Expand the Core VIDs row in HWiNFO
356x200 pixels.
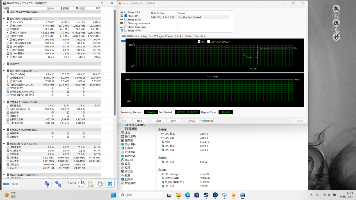(x=8, y=22)
